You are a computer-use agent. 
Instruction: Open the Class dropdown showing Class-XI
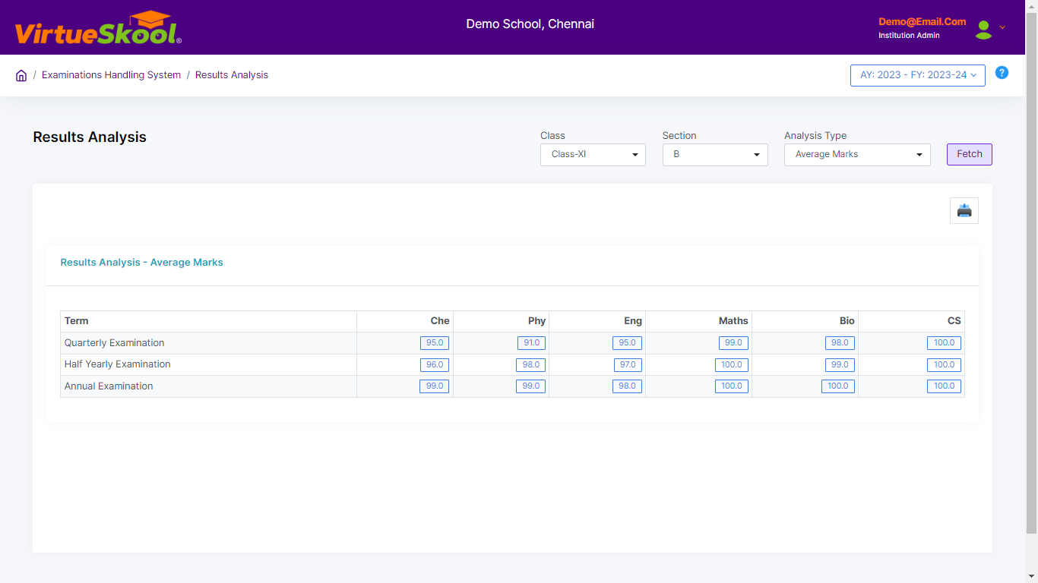tap(593, 155)
